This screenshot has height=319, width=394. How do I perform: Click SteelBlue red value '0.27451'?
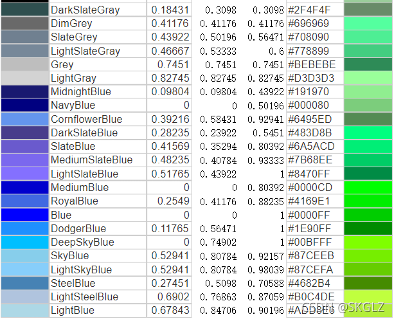click(170, 283)
